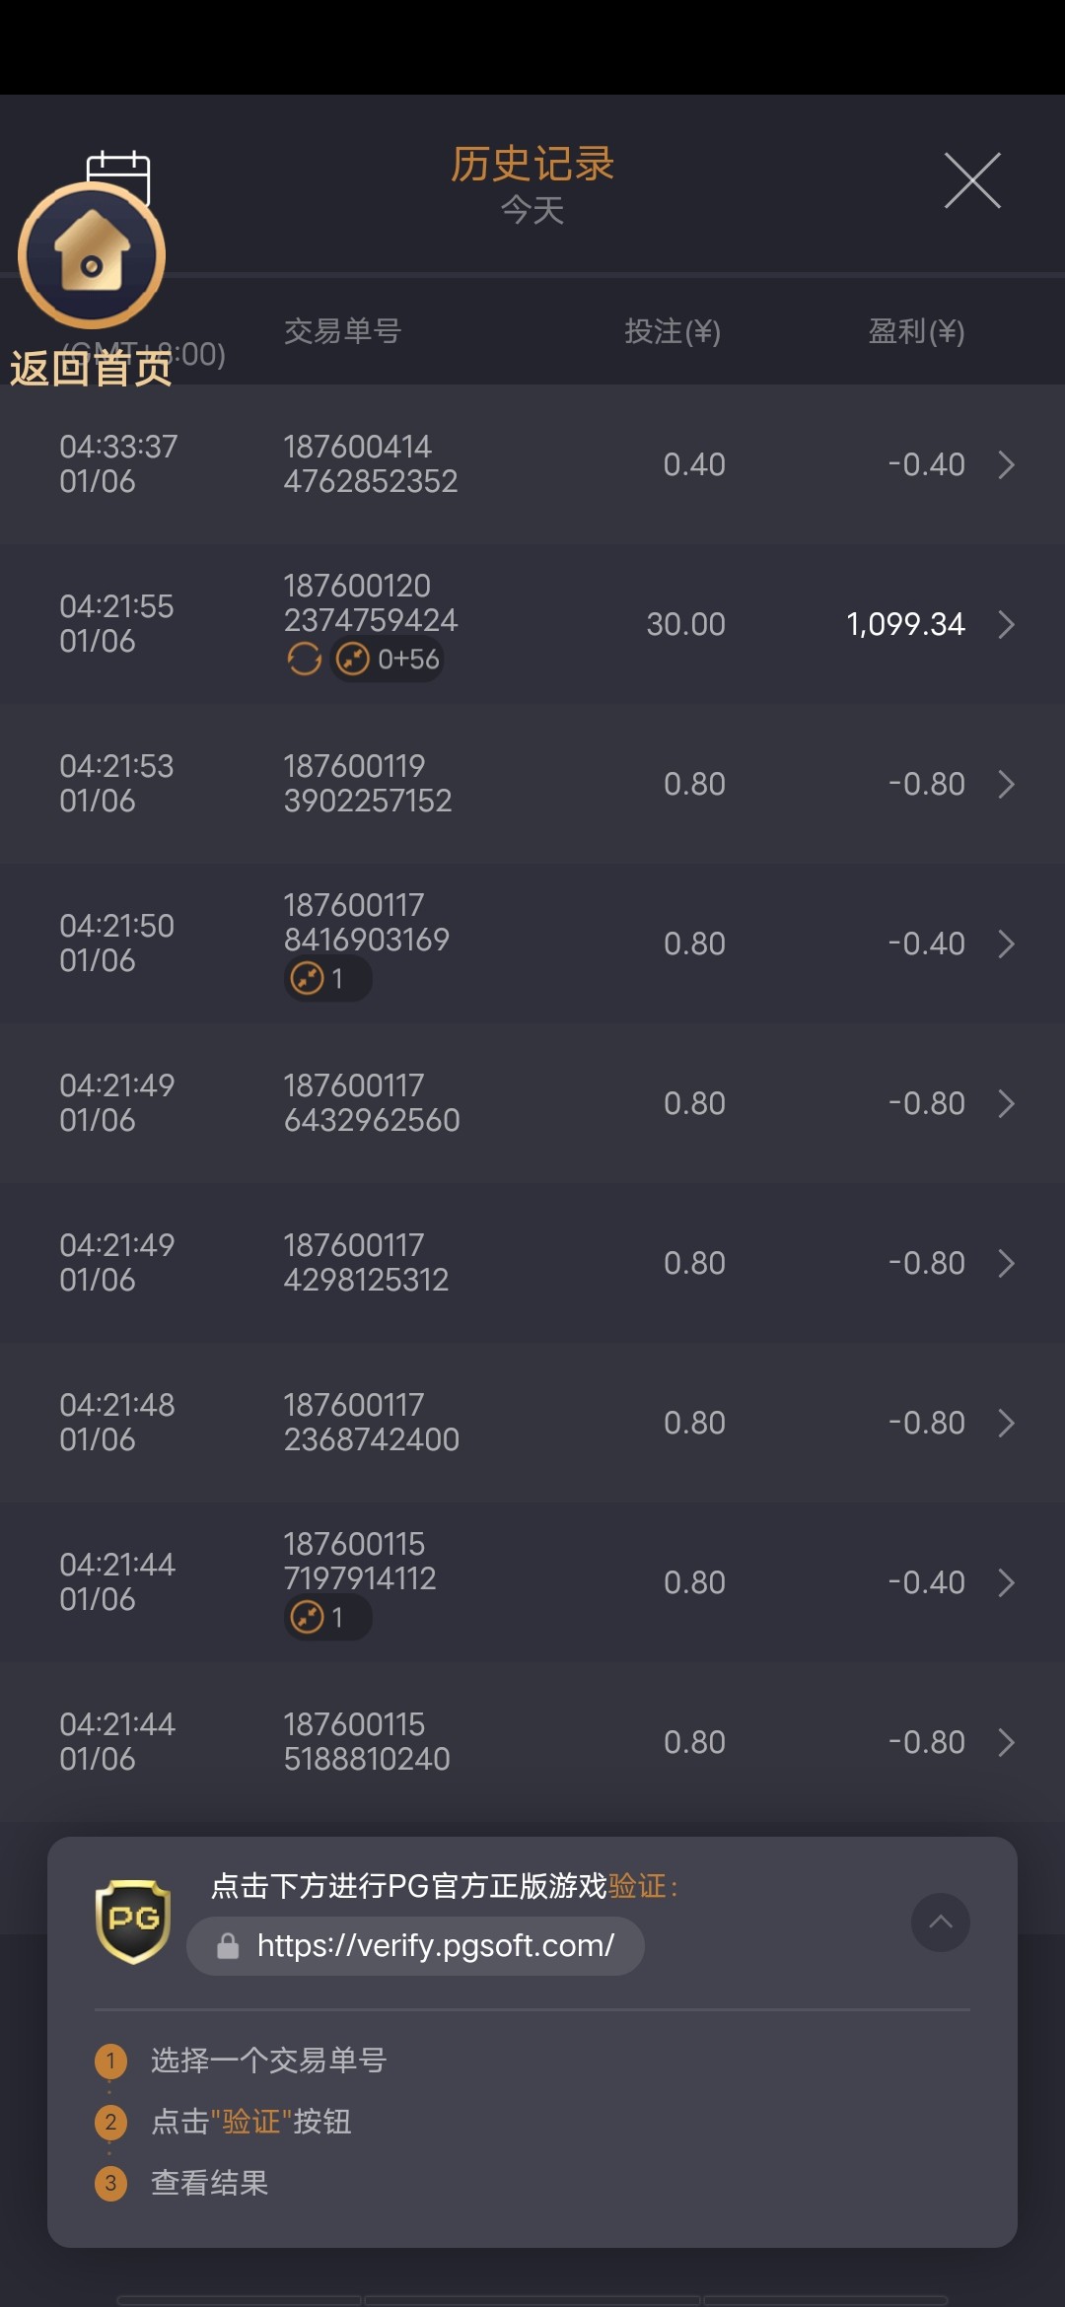Open details arrow for the 04:21:53 record
Screen dimensions: 1065x2307
(1006, 784)
